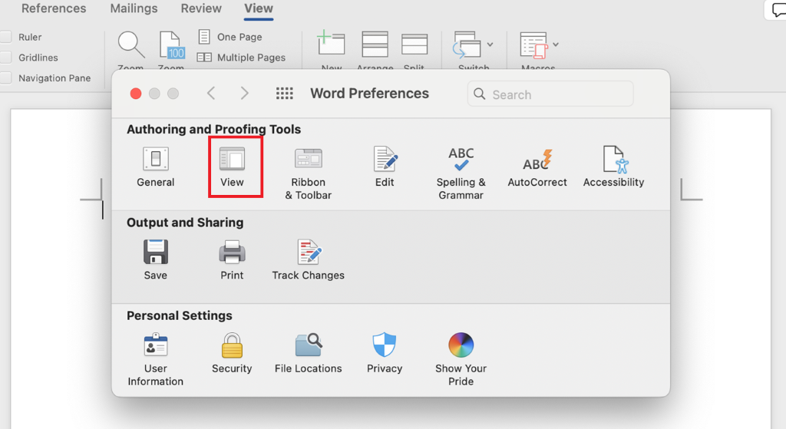The width and height of the screenshot is (786, 429).
Task: Click the New Window ribbon icon
Action: click(332, 44)
